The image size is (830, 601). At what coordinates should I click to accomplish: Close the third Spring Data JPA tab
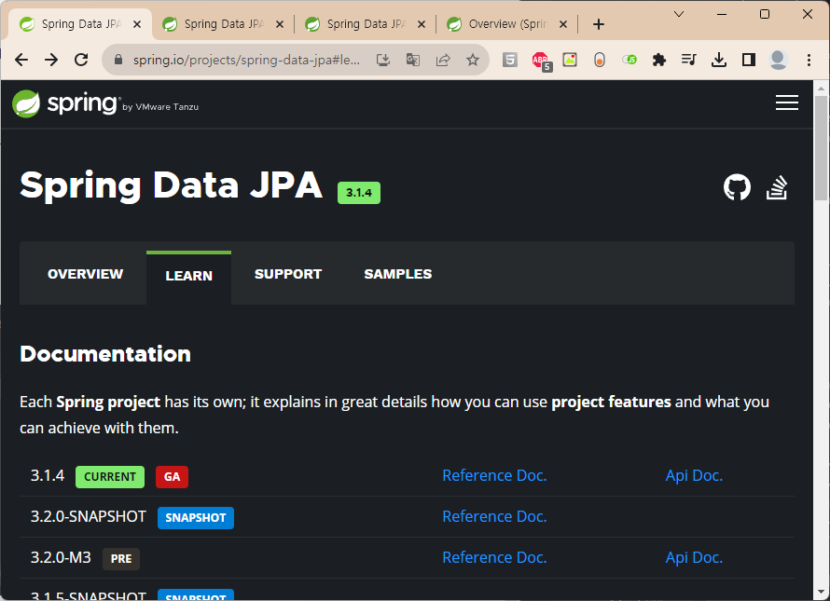tap(422, 24)
